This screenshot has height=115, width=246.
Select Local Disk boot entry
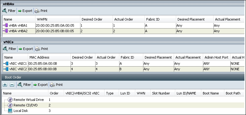coord(21,111)
